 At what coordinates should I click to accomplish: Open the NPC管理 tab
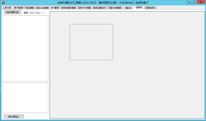[55, 8]
